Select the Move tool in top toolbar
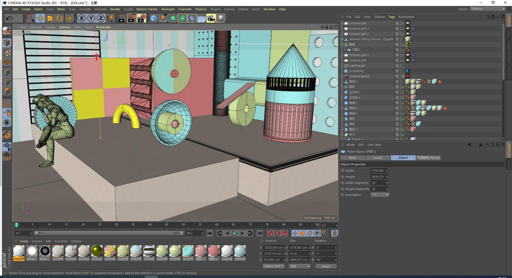Screen dimensions: 512x278 (40, 18)
